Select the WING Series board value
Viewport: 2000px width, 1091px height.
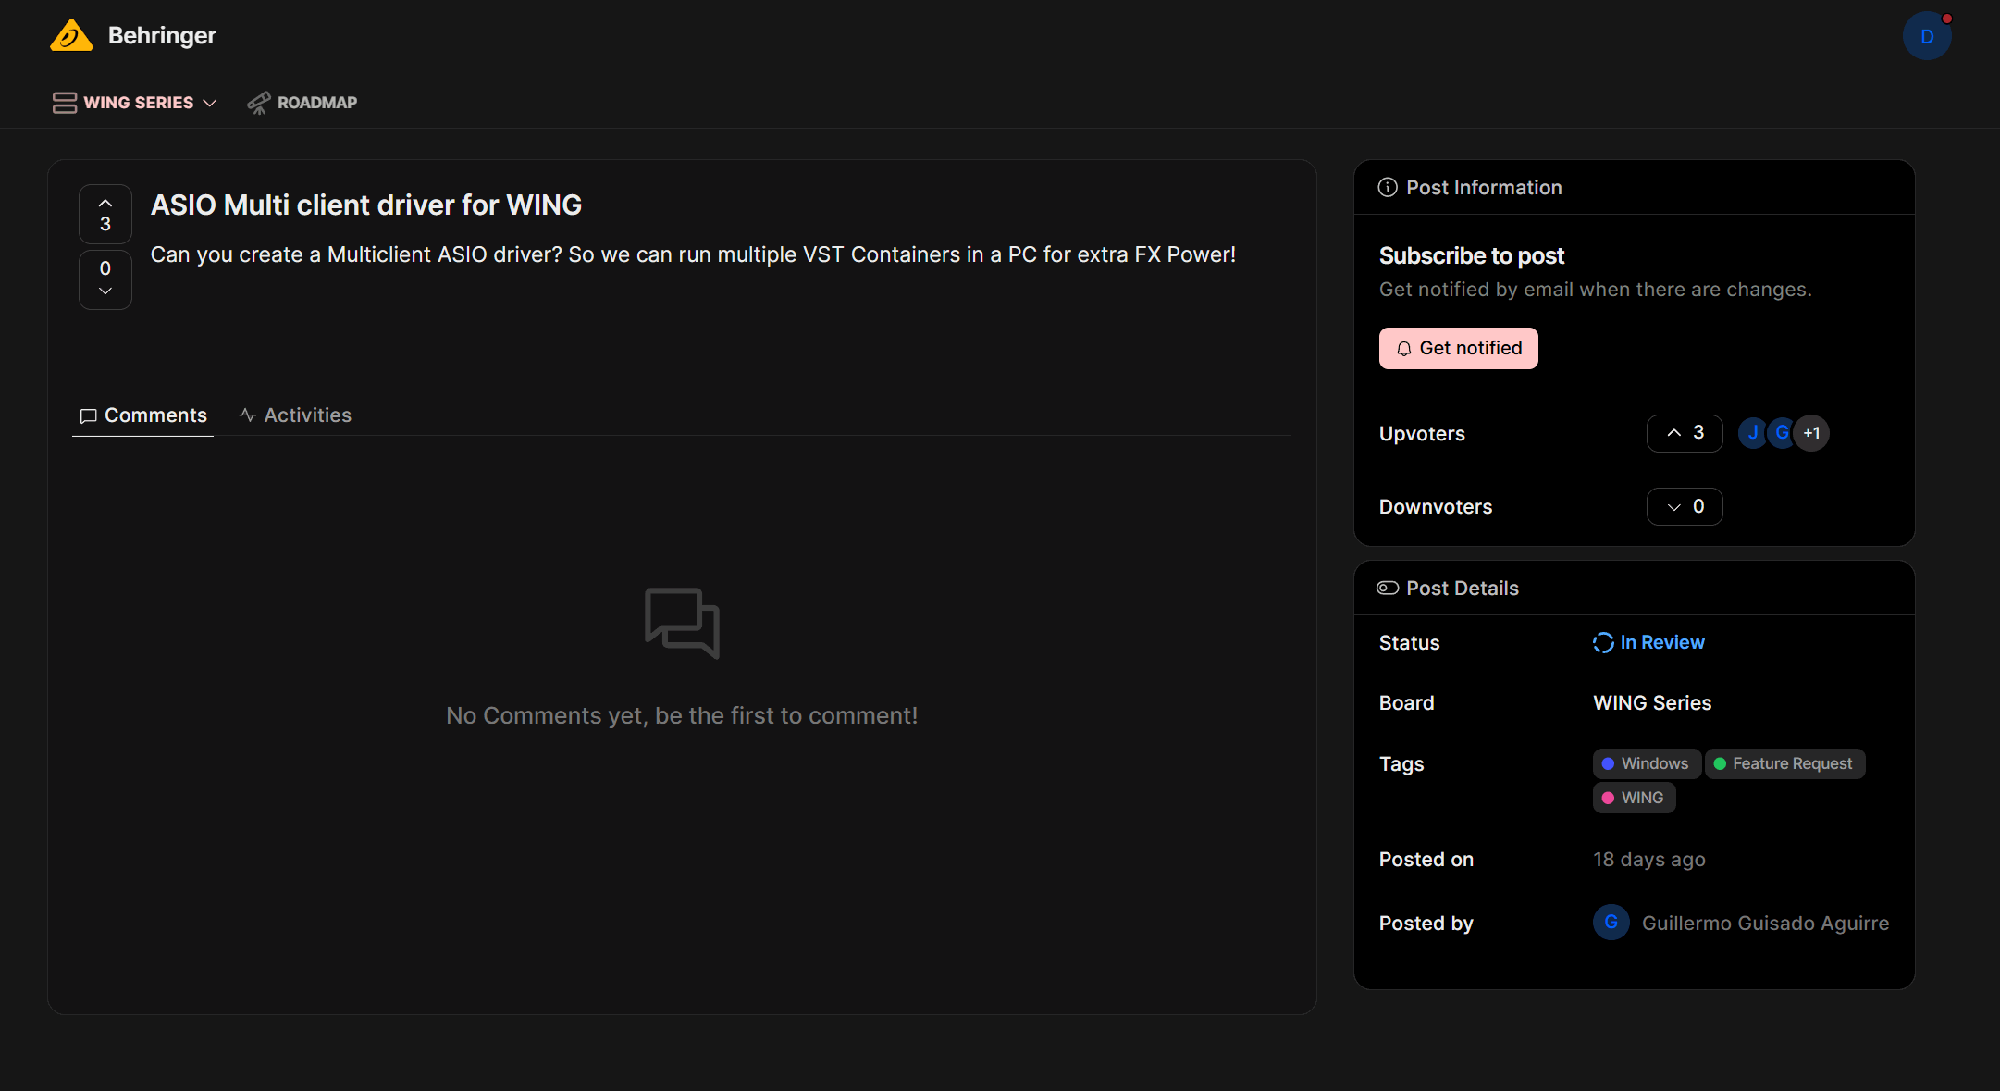click(x=1652, y=703)
